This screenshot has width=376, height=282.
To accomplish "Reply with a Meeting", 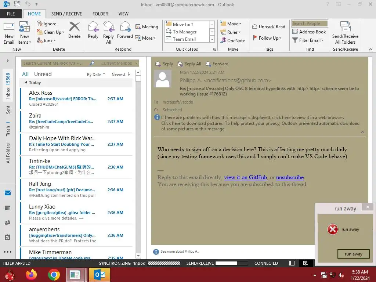I will click(147, 26).
